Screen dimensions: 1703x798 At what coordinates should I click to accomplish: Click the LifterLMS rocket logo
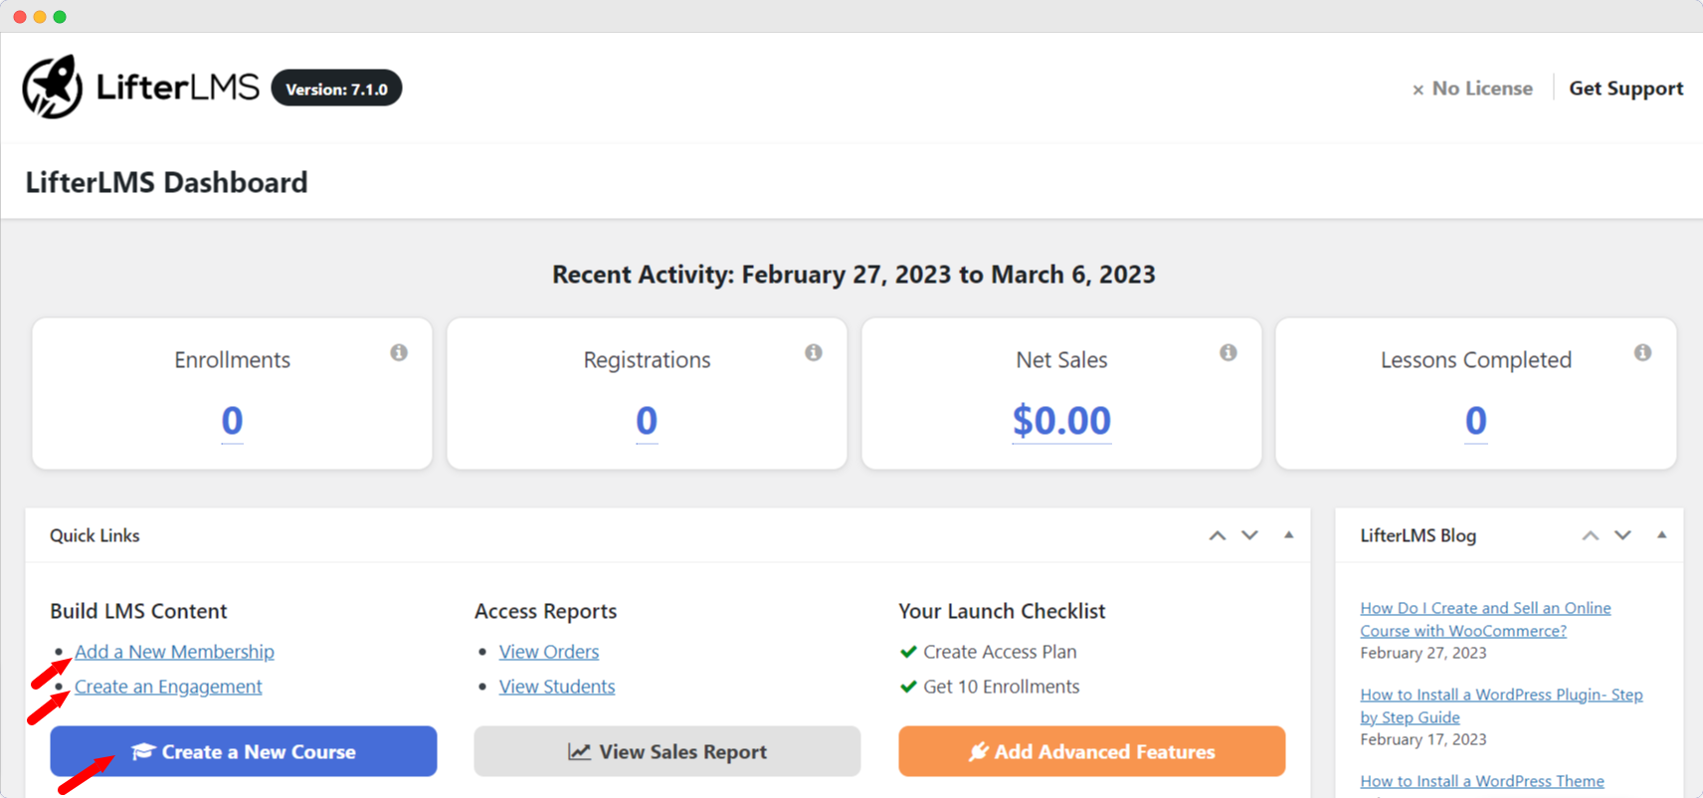pos(53,87)
